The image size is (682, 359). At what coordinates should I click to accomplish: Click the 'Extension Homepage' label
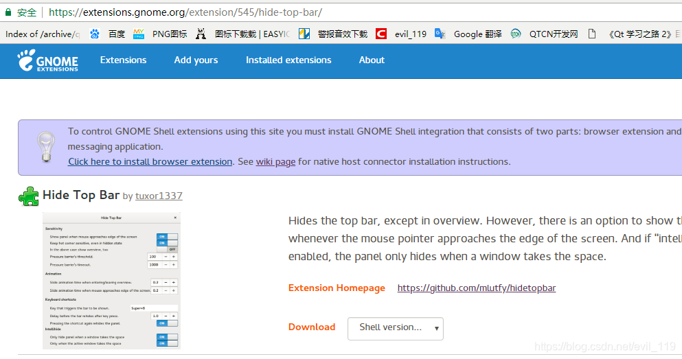[337, 288]
